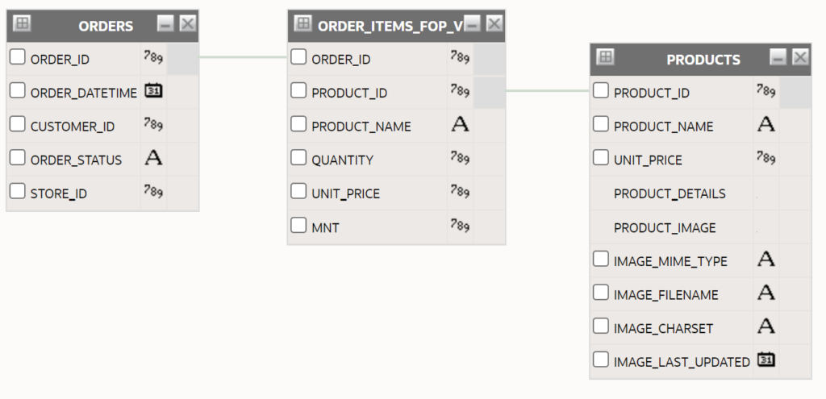826x399 pixels.
Task: Click join cell beside ORDERS ORDER_ID
Action: click(183, 58)
